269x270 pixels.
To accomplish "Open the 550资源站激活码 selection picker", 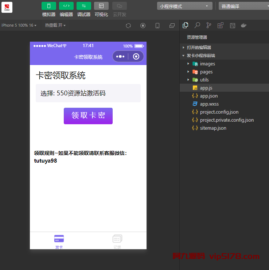I will point(88,93).
